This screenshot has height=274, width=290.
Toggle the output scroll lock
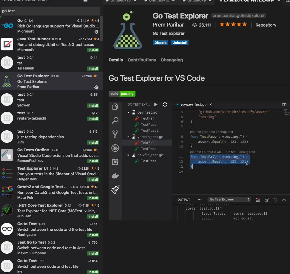pos(267,200)
